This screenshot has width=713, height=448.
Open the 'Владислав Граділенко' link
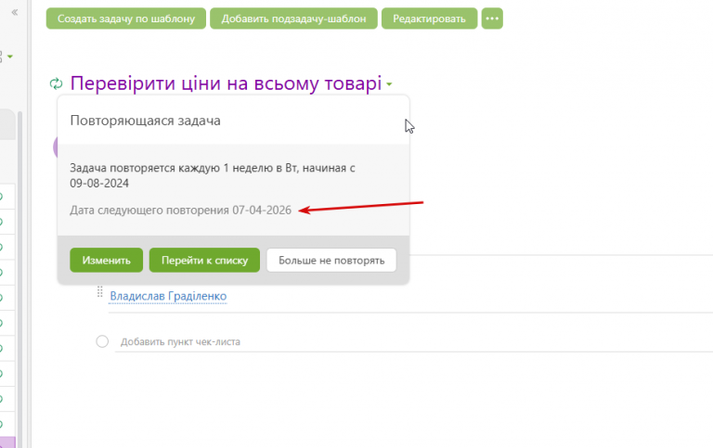[168, 296]
